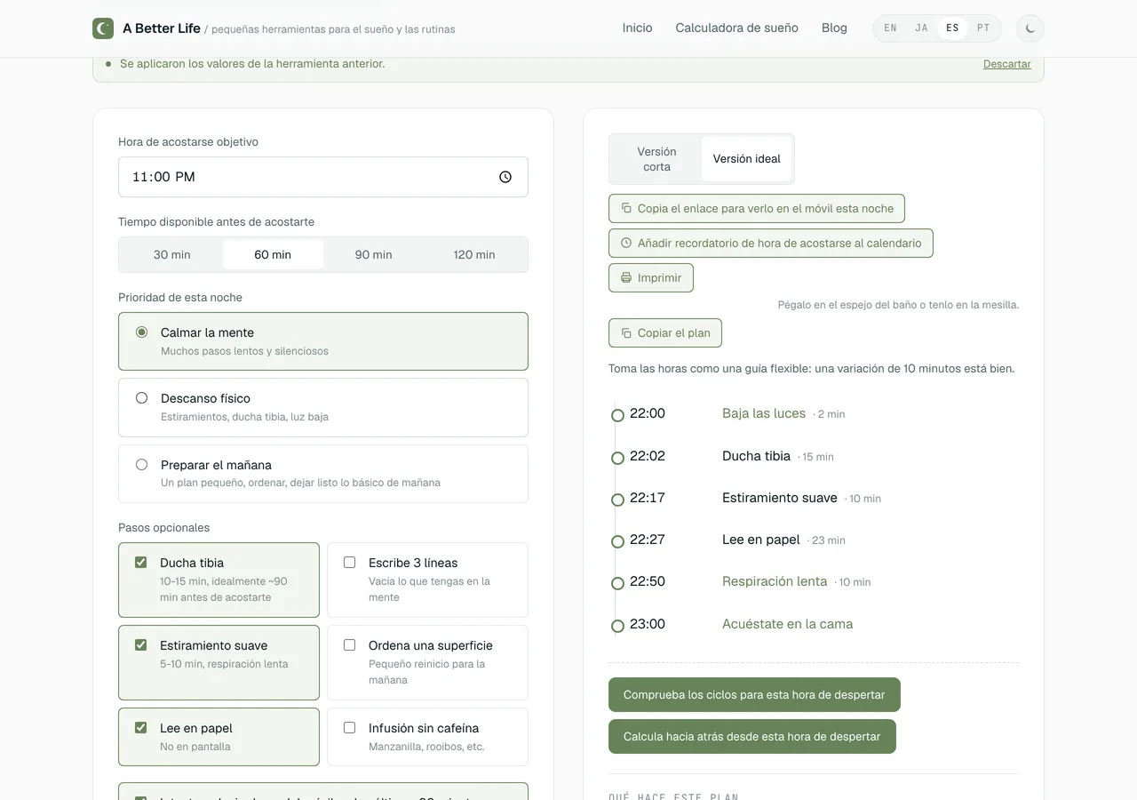1137x800 pixels.
Task: Click 'Copia el enlace para verlo en el móvil' button
Action: pos(757,209)
